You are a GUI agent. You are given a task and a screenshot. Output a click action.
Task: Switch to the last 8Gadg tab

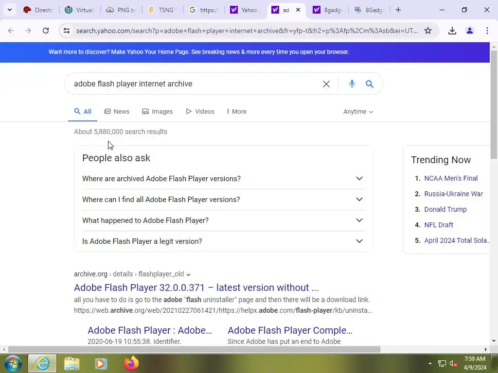tap(369, 10)
